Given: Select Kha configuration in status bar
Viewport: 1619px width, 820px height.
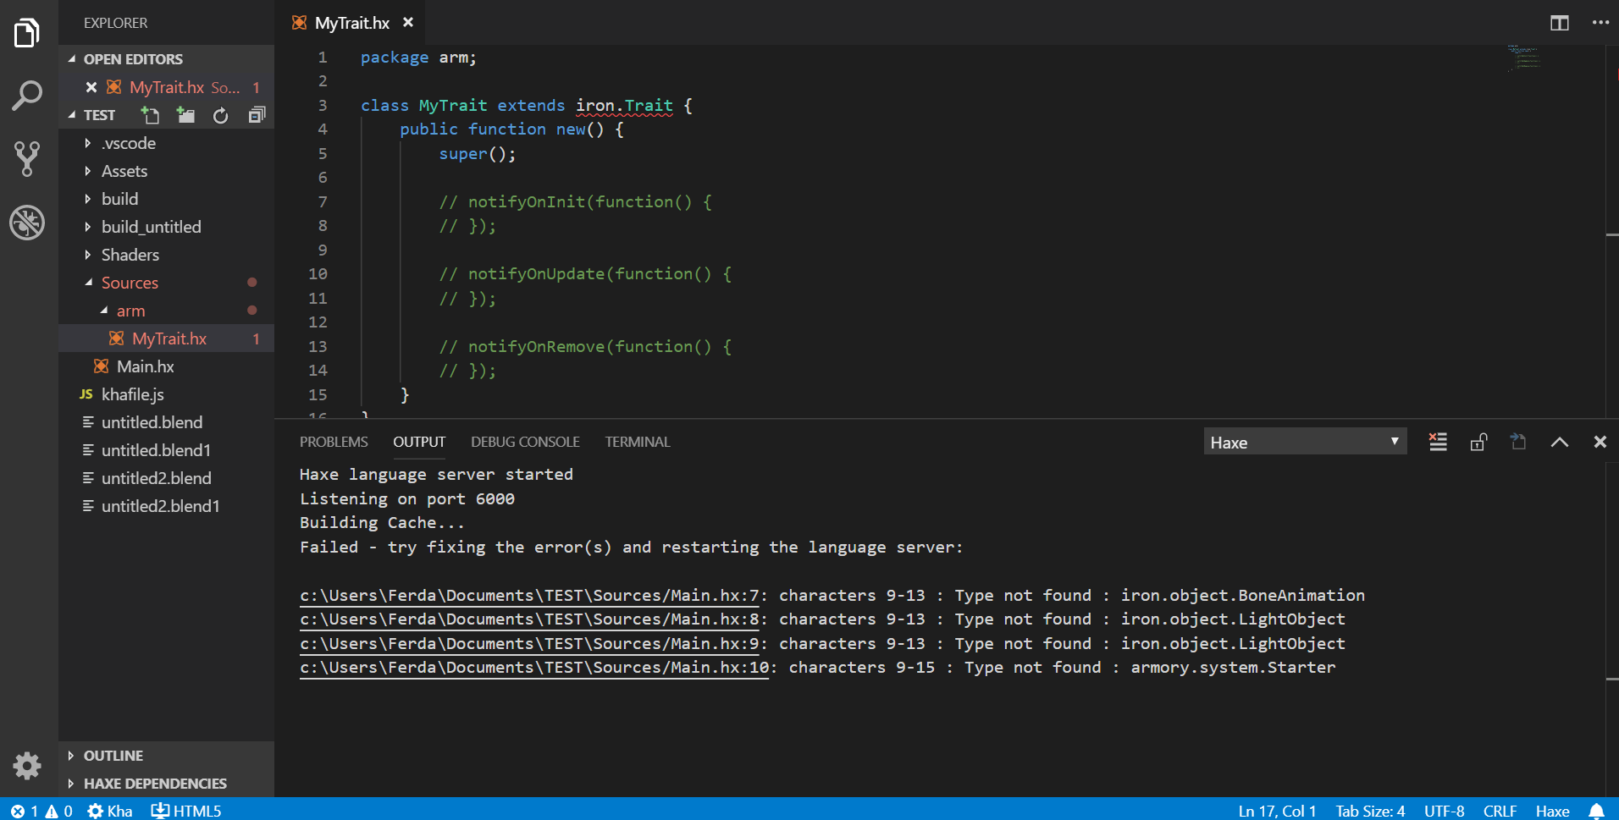Looking at the screenshot, I should [110, 811].
